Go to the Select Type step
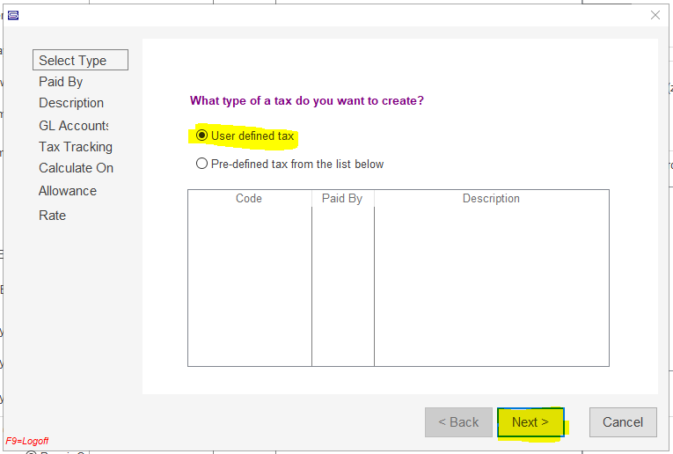This screenshot has width=673, height=454. [80, 60]
